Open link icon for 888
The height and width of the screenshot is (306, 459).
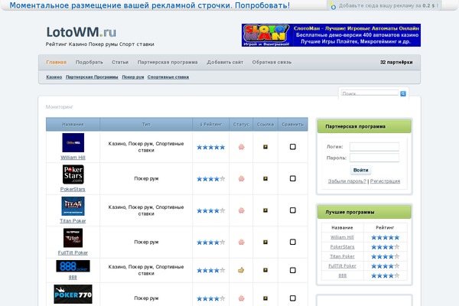click(265, 270)
